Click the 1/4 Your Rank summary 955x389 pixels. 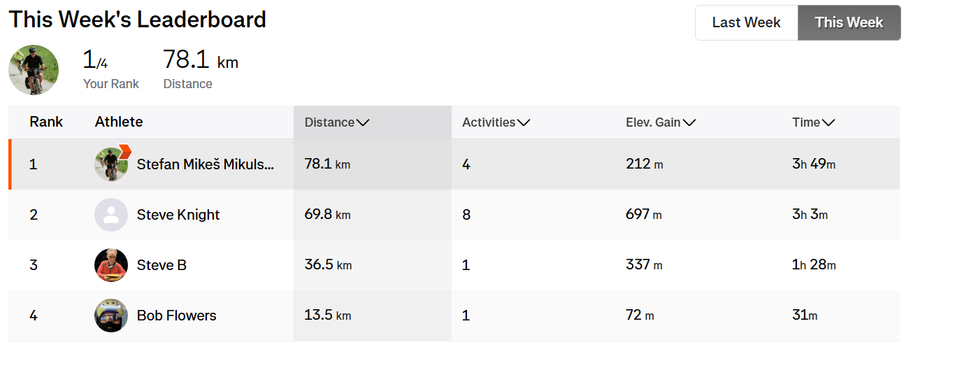click(96, 60)
